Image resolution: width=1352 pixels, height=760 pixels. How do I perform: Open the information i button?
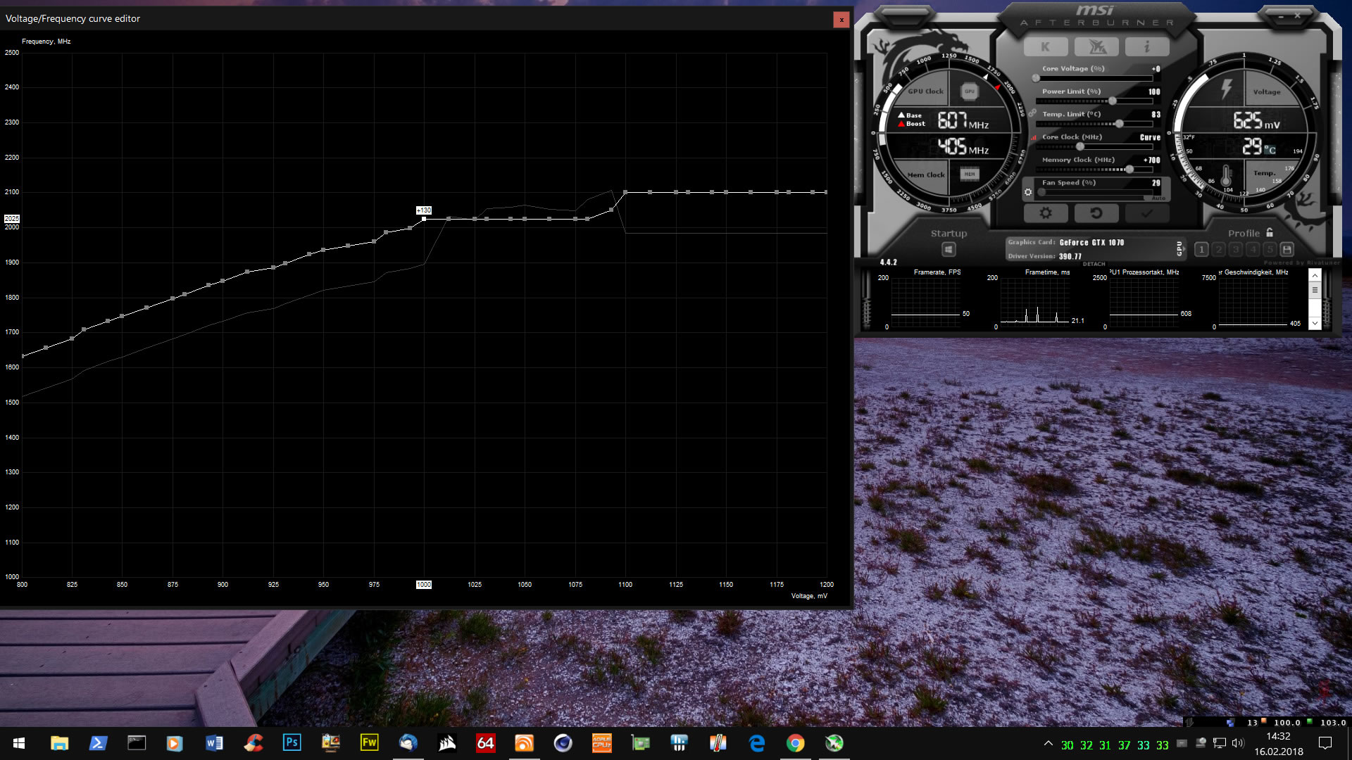pos(1146,47)
